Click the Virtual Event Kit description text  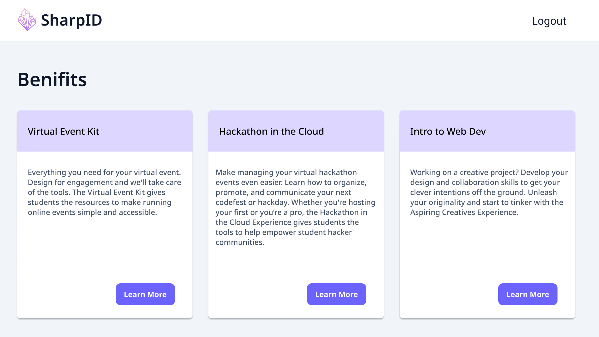point(104,192)
